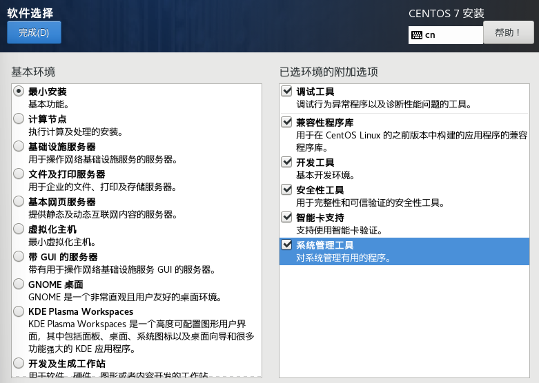The height and width of the screenshot is (383, 539).
Task: Click 基本开发环境。 description text
Action: [x=326, y=176]
